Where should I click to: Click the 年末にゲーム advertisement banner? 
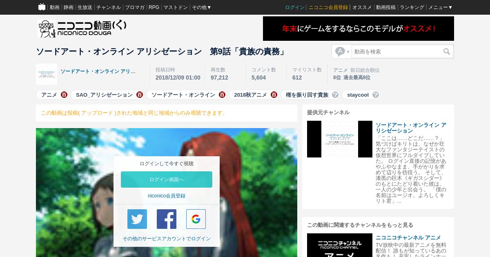coord(359,29)
